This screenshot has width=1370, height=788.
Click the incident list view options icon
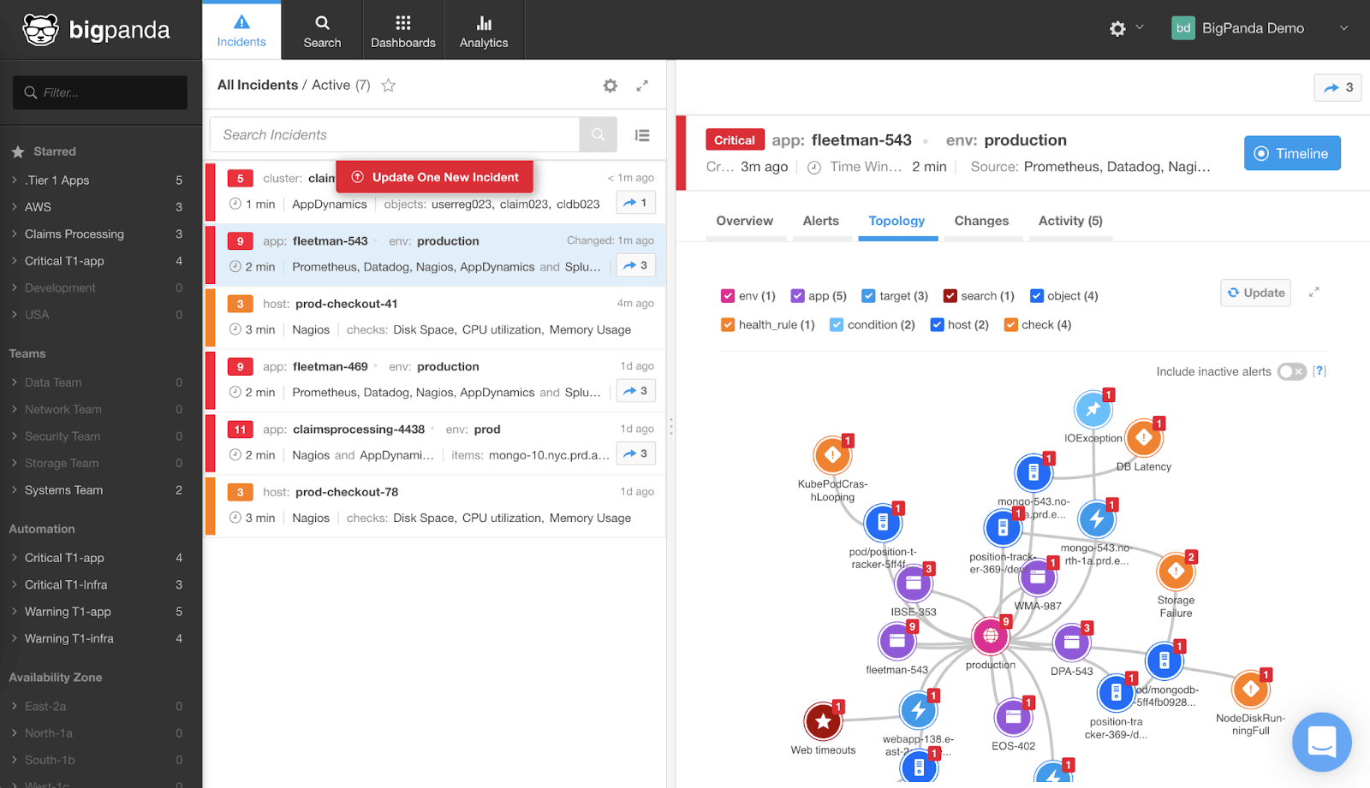pos(642,135)
